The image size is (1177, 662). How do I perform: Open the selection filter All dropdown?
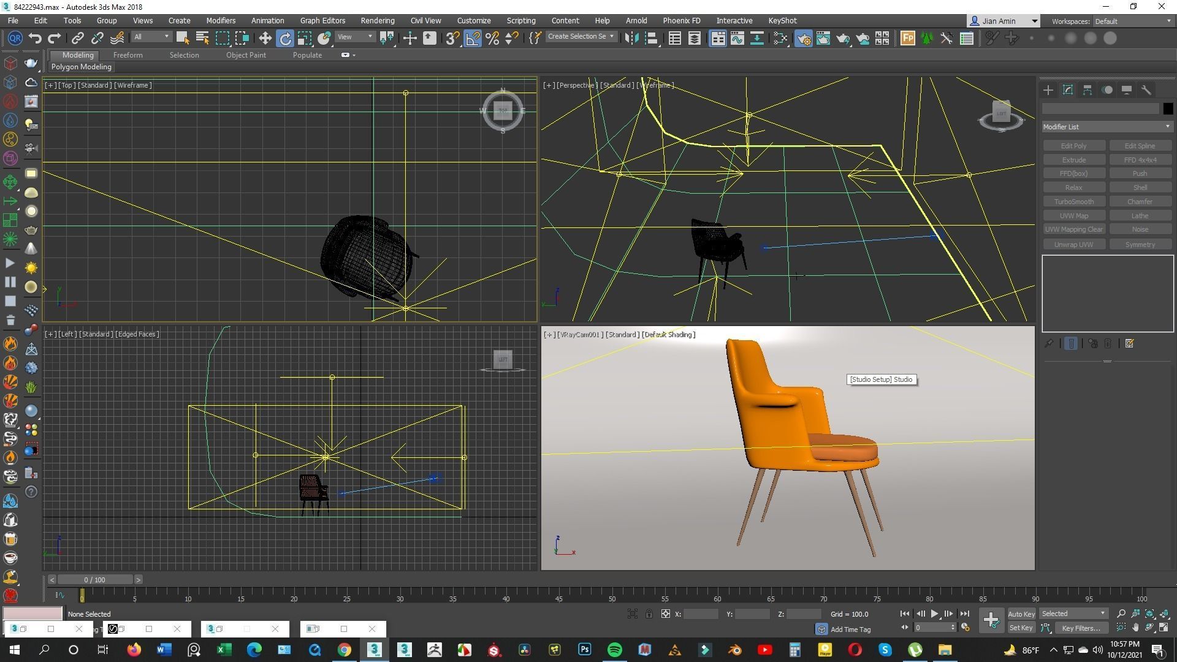click(x=151, y=37)
